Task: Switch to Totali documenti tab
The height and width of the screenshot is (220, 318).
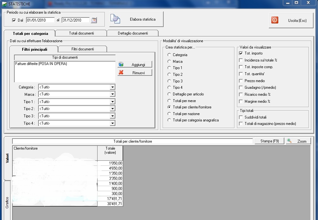Action: coord(81,33)
